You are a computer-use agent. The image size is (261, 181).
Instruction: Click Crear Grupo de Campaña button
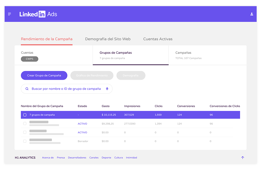pos(44,75)
